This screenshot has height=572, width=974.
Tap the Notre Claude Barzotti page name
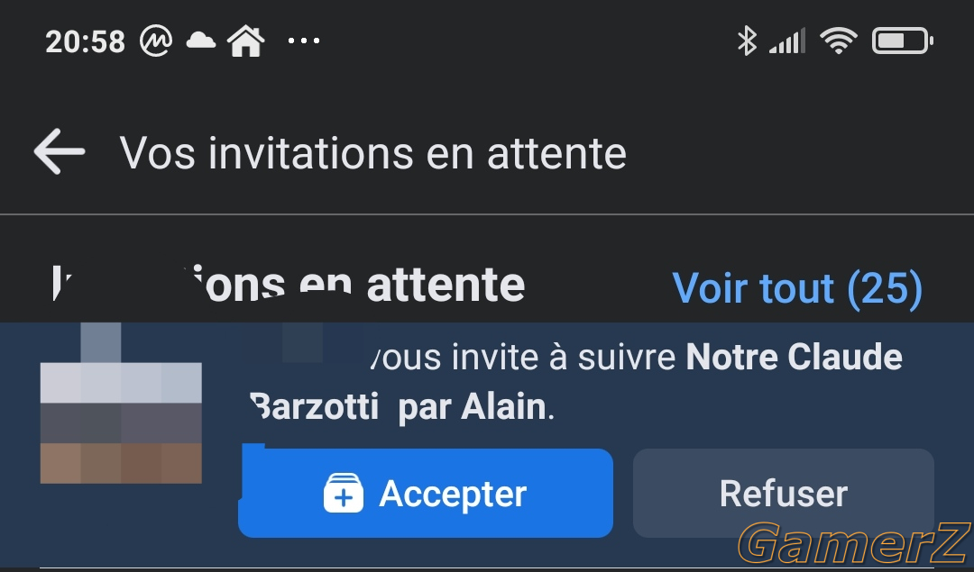576,382
